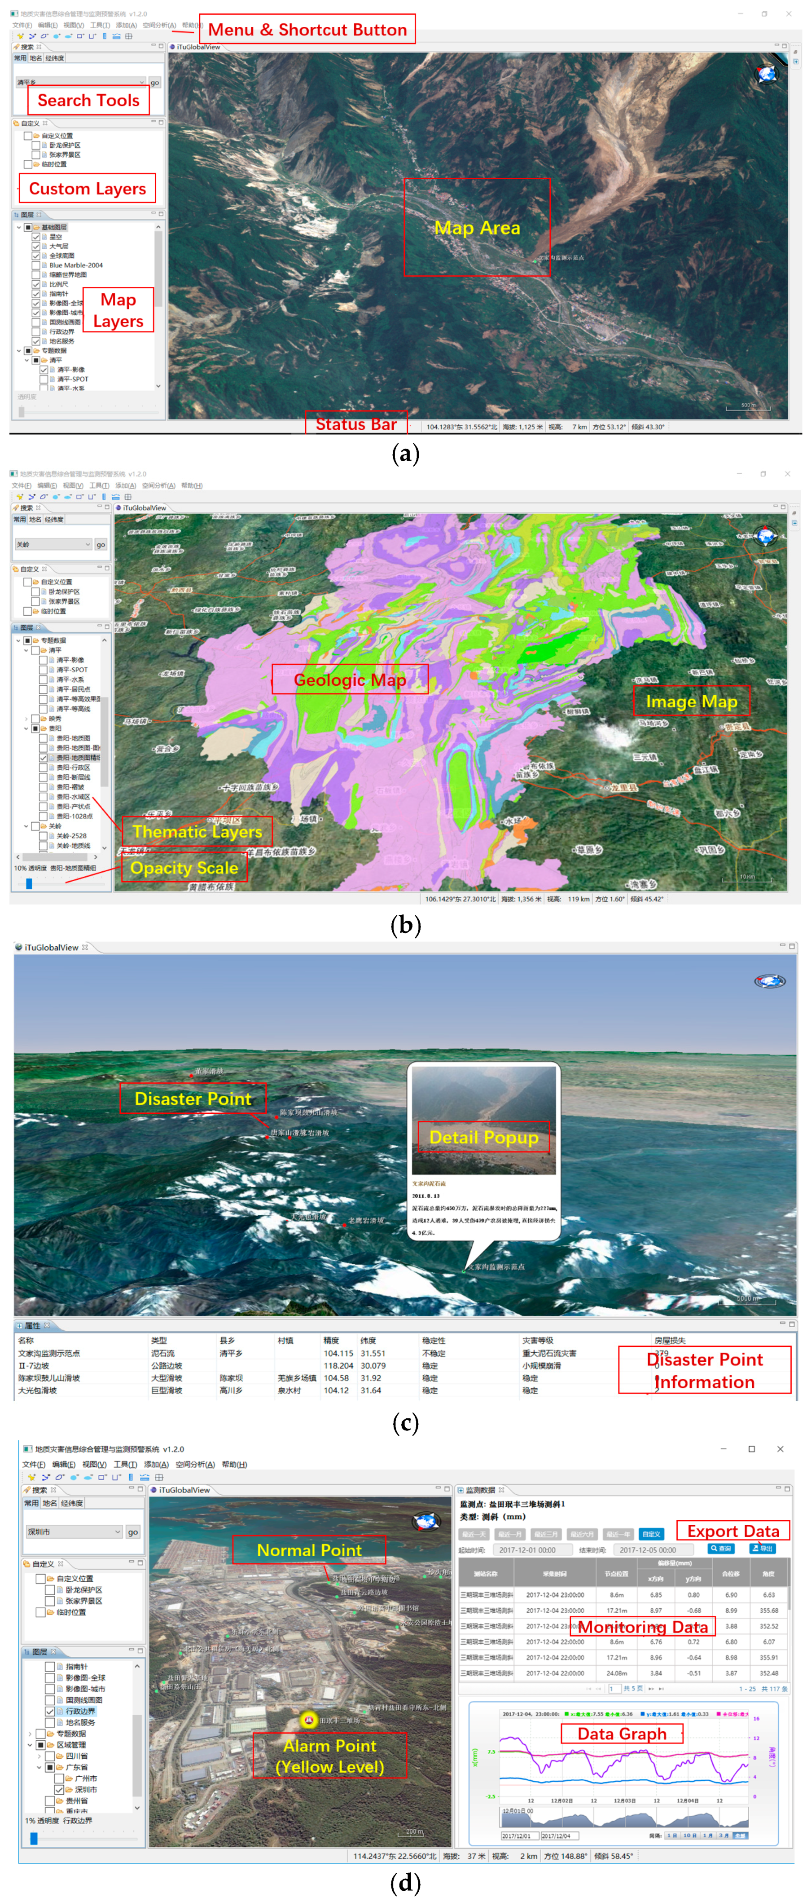Click the compass globe icon in screenshot (b)
Image resolution: width=807 pixels, height=1902 pixels.
click(x=766, y=535)
